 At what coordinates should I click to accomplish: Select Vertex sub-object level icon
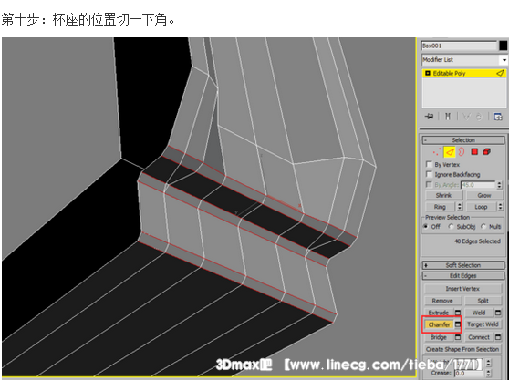[x=436, y=152]
